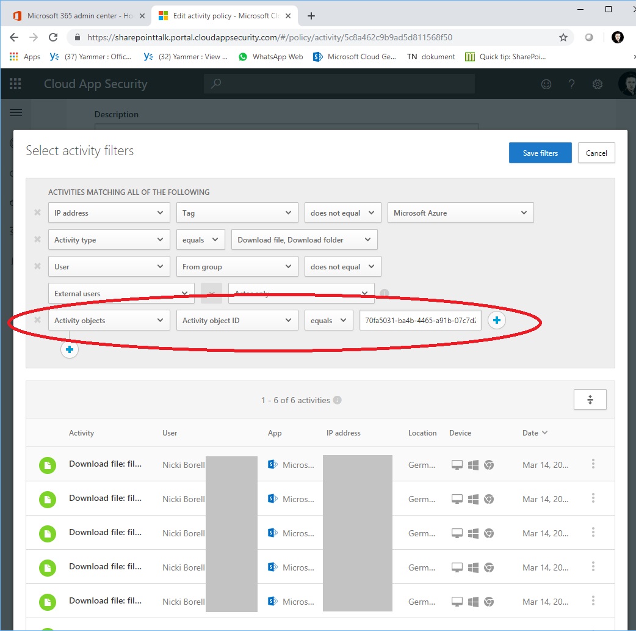Screen dimensions: 636x631
Task: Remove the Activity type filter with X icon
Action: coord(37,239)
